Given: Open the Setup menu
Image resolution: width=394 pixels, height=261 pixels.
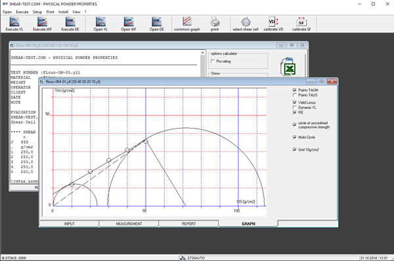Looking at the screenshot, I should point(37,12).
